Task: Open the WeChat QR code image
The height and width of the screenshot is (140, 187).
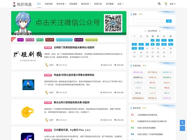Action: 113,23
